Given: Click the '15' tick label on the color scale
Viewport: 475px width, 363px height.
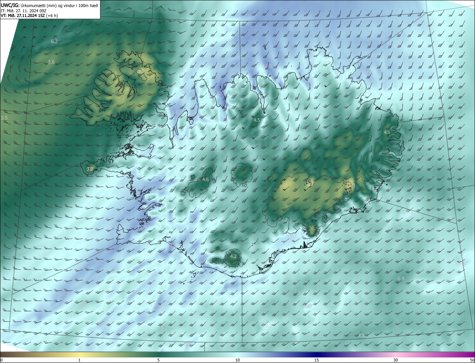Looking at the screenshot, I should [317, 360].
